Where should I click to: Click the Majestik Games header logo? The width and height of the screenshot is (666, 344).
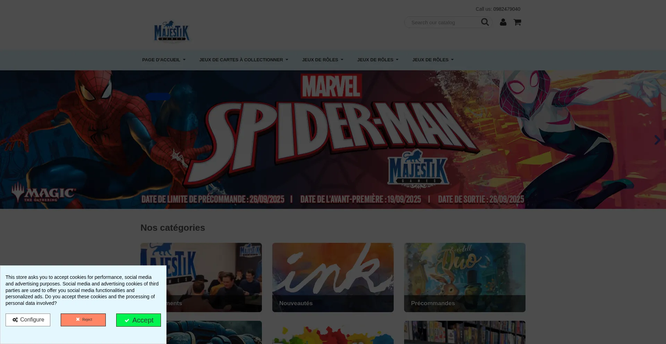[x=172, y=31]
